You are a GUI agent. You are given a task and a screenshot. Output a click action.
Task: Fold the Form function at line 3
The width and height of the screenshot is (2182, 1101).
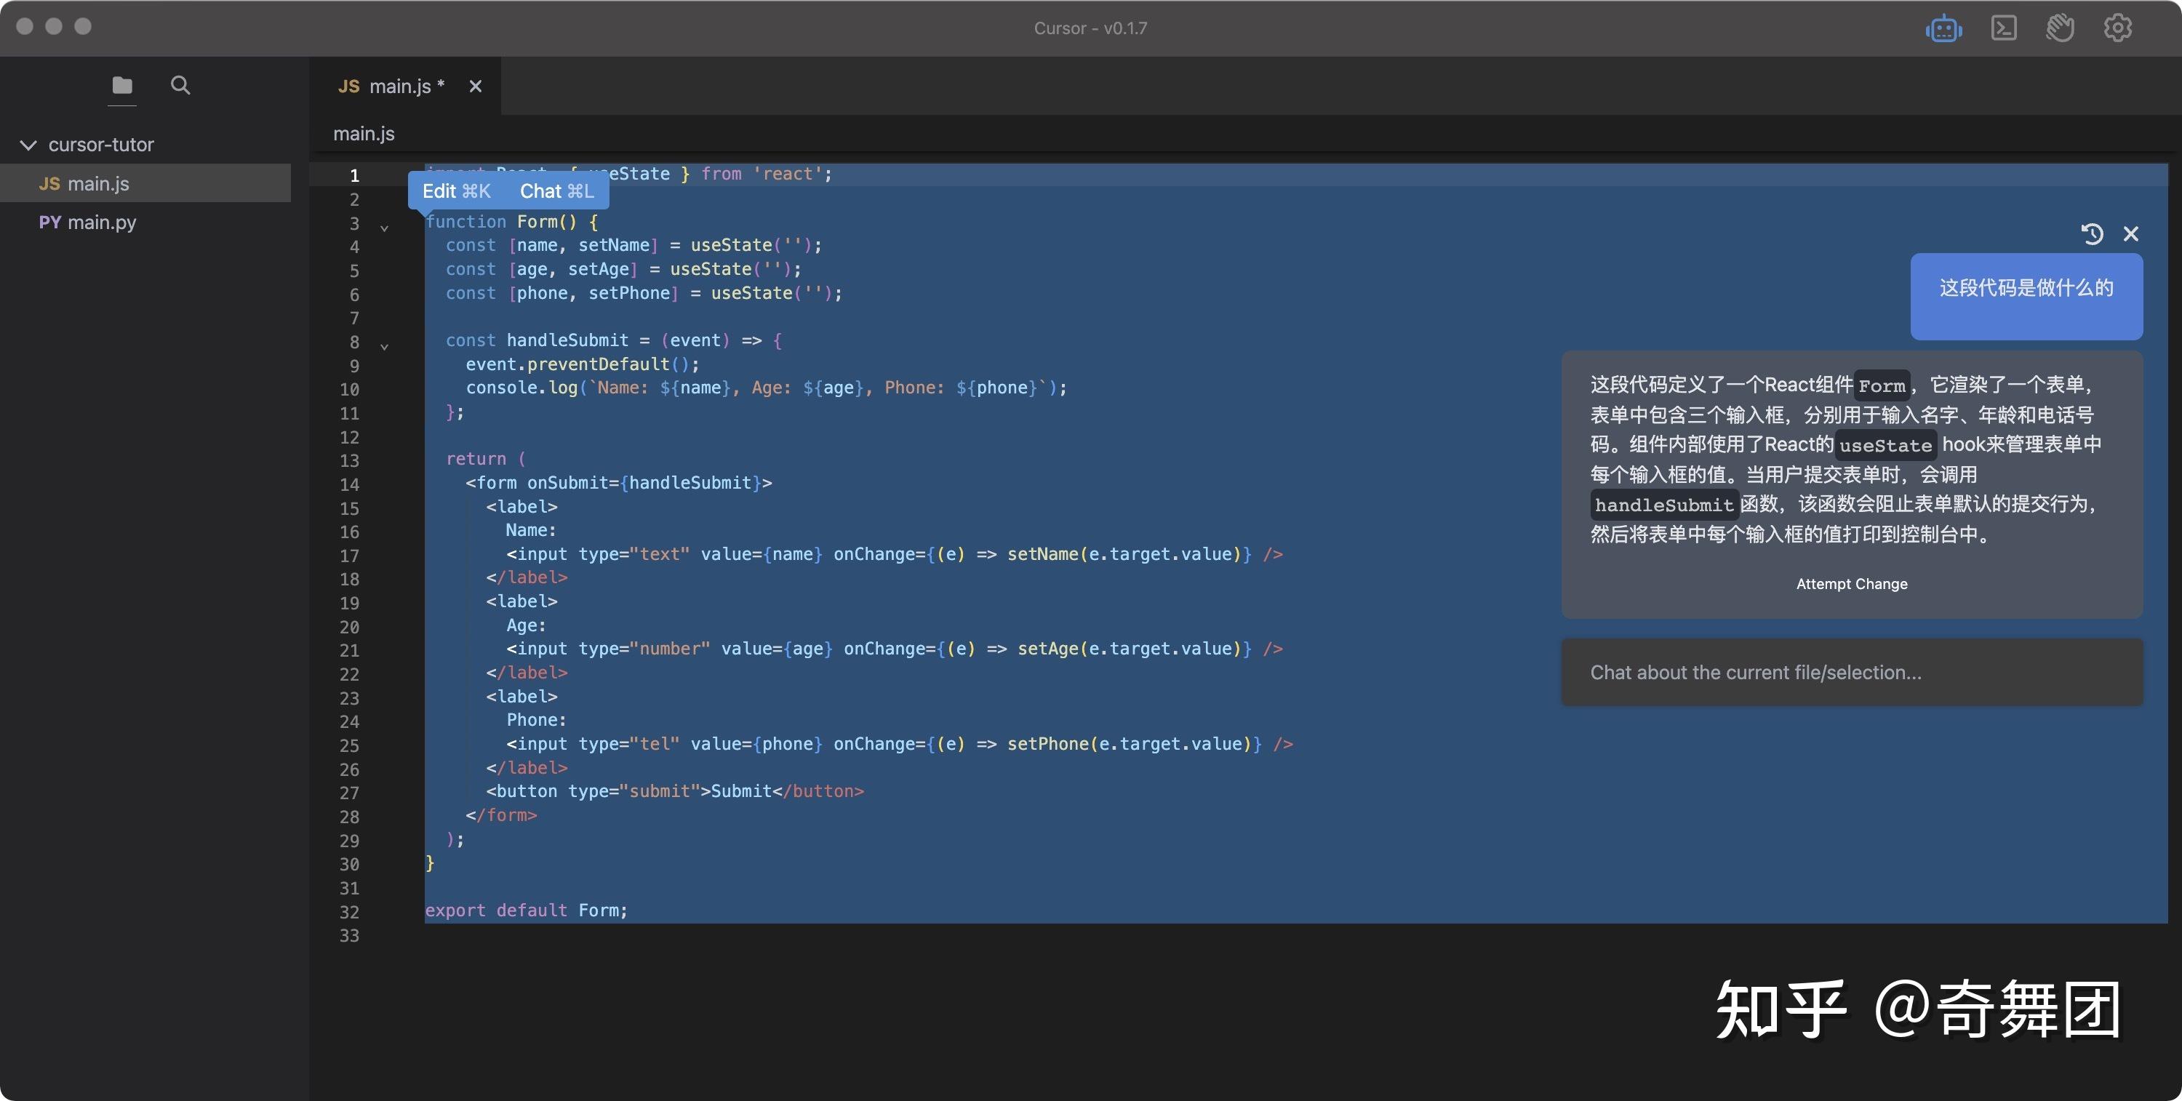pos(385,228)
